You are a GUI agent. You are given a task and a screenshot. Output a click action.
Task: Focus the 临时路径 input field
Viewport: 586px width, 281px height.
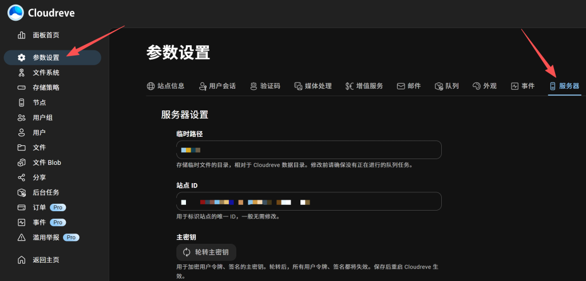[309, 150]
